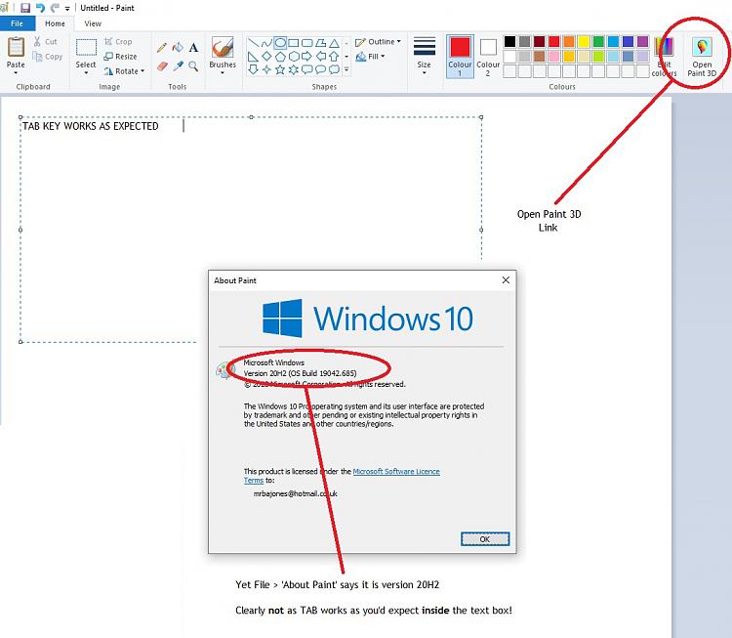
Task: Switch to the Home tab
Action: tap(55, 23)
